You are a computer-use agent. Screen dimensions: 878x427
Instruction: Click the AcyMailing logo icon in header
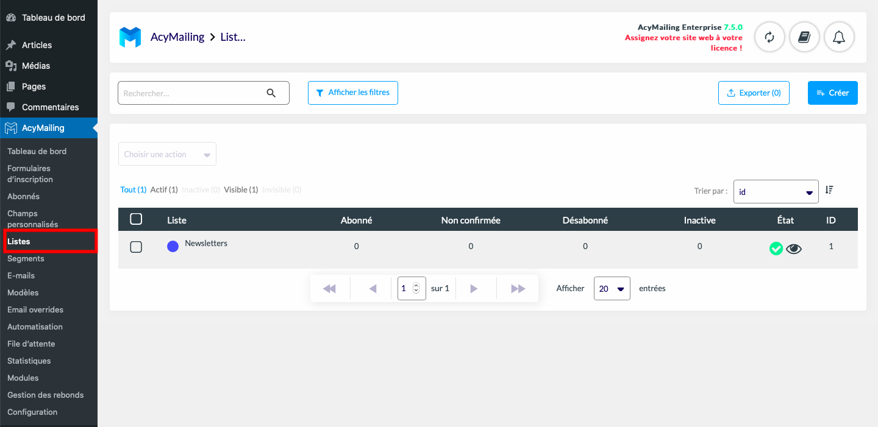click(130, 37)
